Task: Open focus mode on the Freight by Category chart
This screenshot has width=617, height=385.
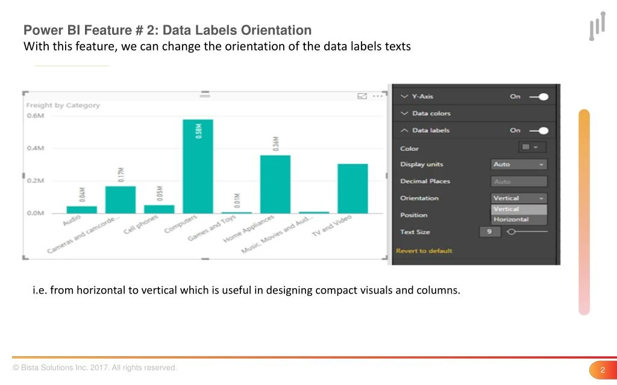Action: pos(362,96)
